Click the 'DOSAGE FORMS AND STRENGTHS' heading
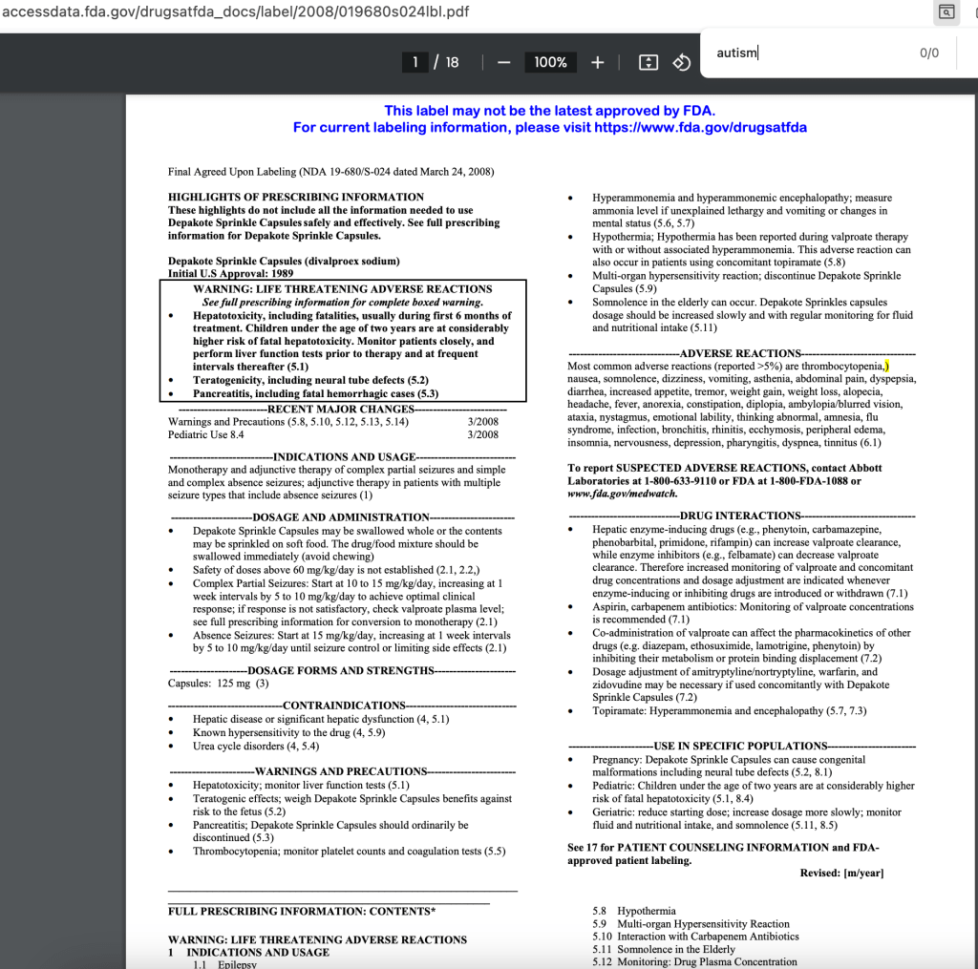The width and height of the screenshot is (978, 969). point(341,670)
